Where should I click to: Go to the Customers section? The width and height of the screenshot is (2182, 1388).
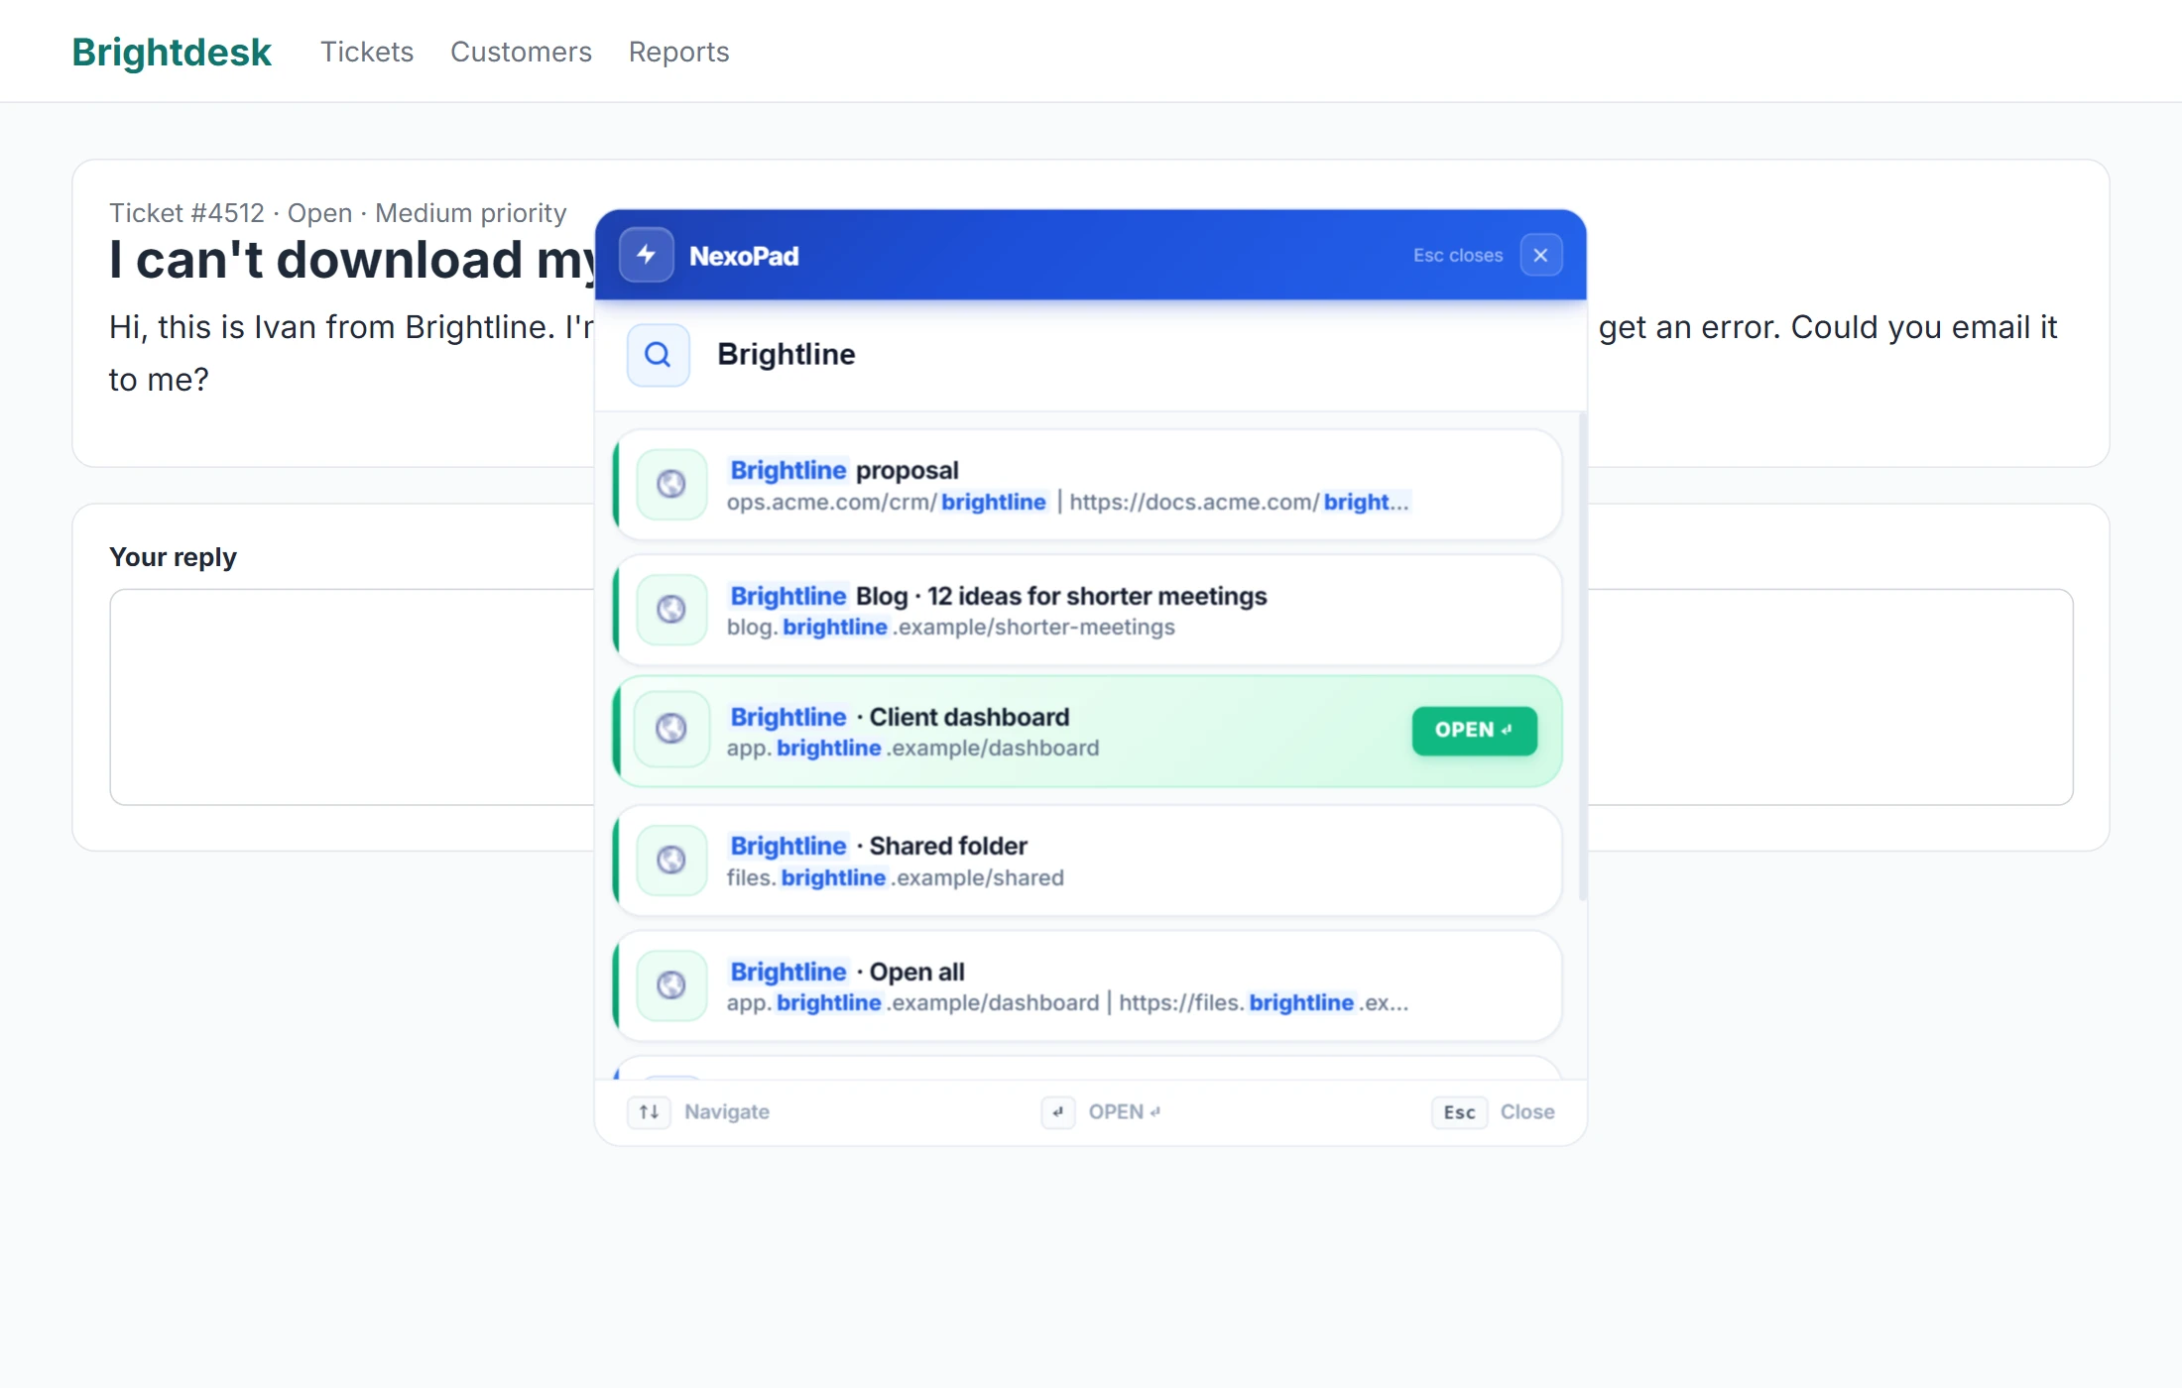pos(521,52)
